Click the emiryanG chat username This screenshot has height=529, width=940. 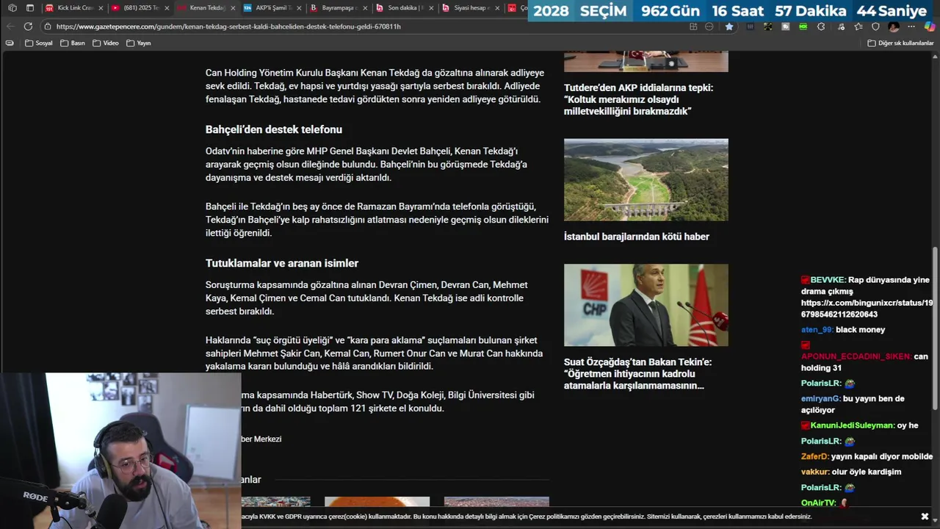coord(820,398)
